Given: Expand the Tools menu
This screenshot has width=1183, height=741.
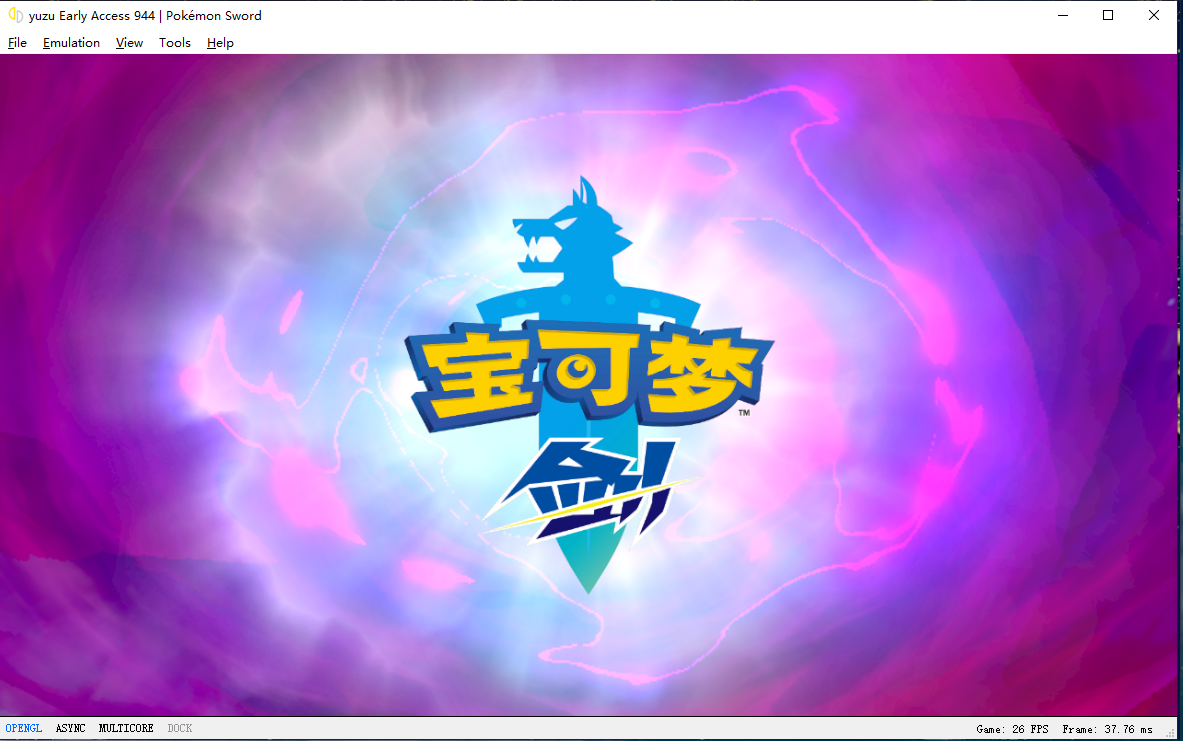Looking at the screenshot, I should [x=174, y=43].
